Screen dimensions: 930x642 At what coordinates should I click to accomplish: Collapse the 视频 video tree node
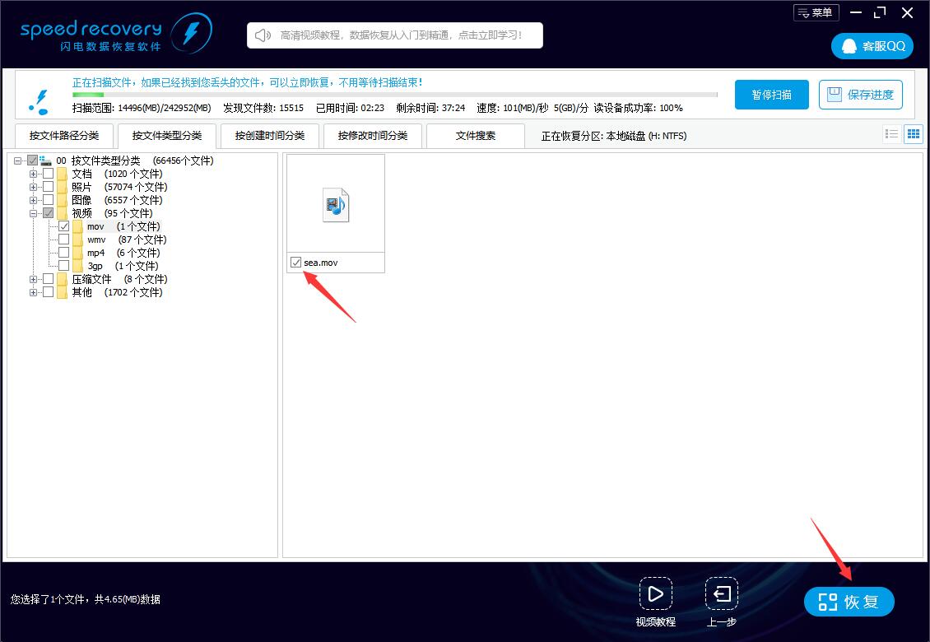(x=32, y=212)
